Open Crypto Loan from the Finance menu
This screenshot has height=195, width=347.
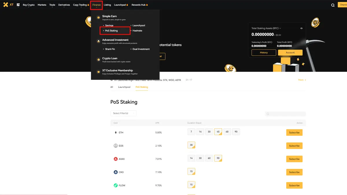pos(110,58)
